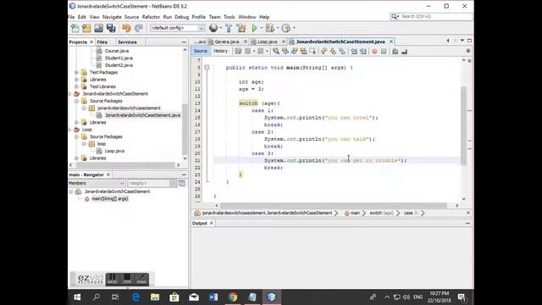Open the Refactor menu
This screenshot has width=542, height=305.
coord(151,17)
